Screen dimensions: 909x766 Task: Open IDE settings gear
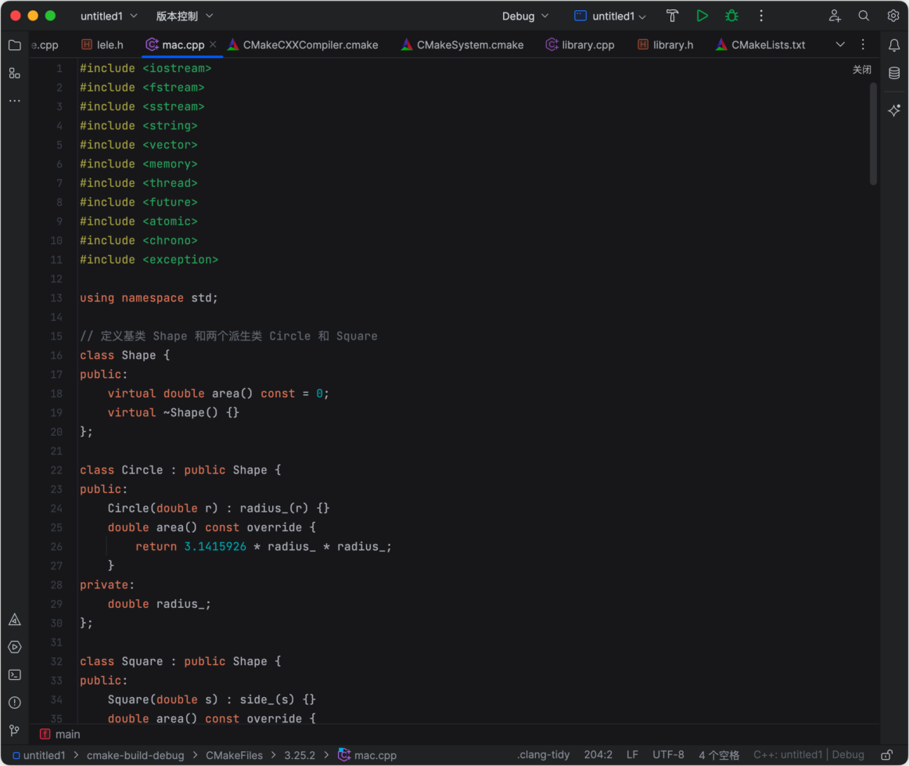click(x=893, y=16)
